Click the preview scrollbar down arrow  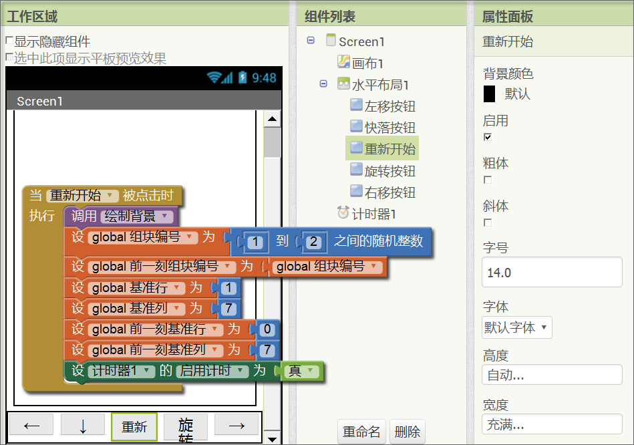click(272, 438)
